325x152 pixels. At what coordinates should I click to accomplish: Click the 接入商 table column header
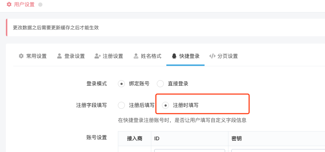135,138
